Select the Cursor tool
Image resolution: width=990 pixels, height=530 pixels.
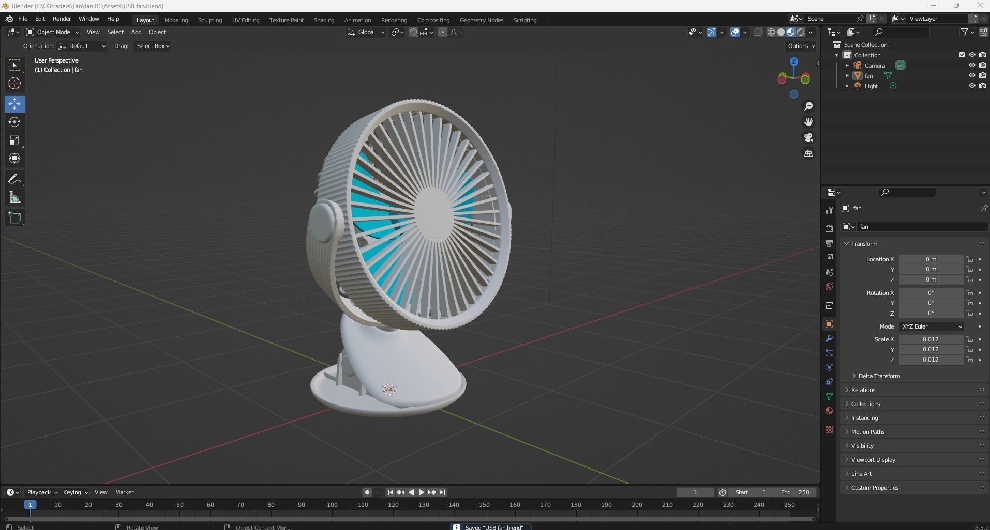14,83
